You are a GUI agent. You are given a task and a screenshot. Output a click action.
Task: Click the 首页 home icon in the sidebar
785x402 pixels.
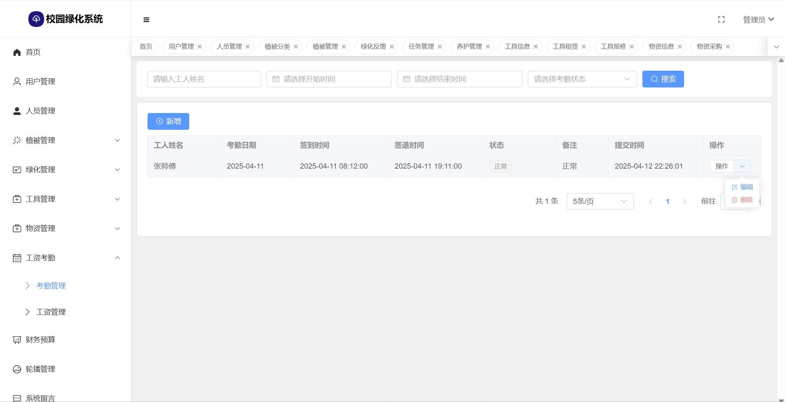pyautogui.click(x=17, y=52)
